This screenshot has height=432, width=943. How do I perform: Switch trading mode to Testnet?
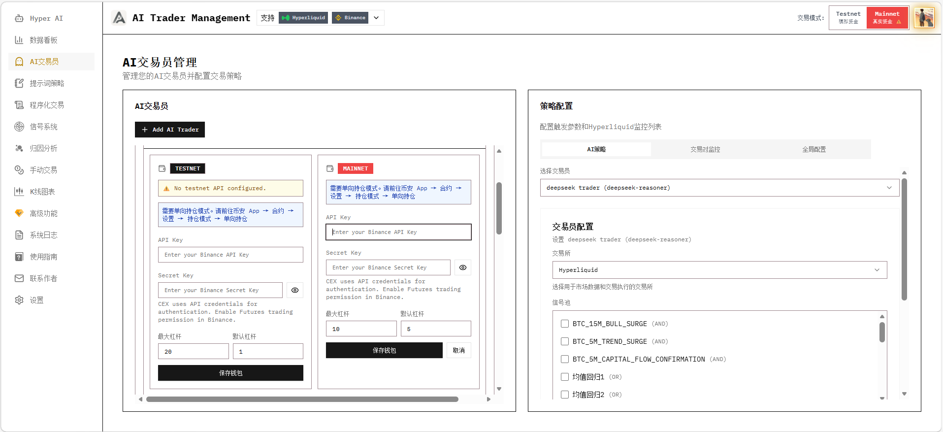pos(848,18)
